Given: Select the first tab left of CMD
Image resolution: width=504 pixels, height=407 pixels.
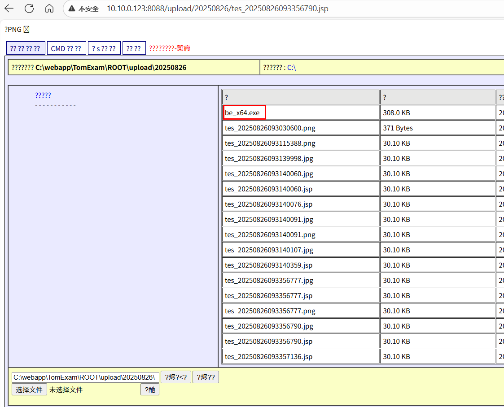Looking at the screenshot, I should tap(26, 48).
